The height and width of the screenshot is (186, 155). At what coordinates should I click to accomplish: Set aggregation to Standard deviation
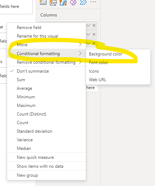click(x=46, y=131)
